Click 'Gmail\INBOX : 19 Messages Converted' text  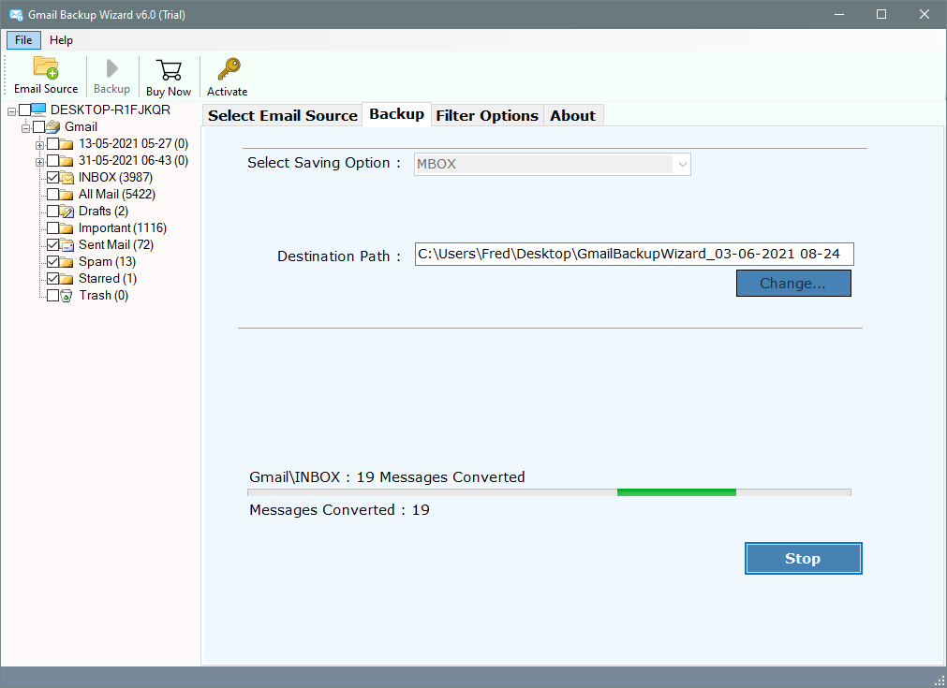tap(387, 477)
